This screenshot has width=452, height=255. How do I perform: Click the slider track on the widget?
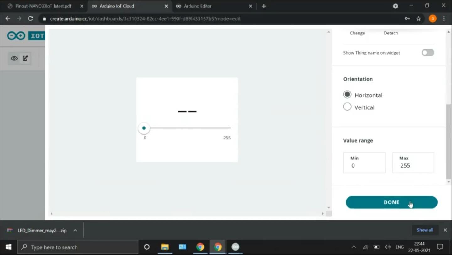click(x=190, y=128)
